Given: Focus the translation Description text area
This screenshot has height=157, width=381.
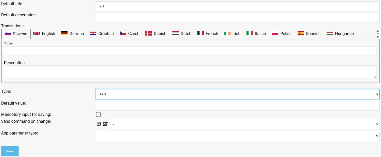Looking at the screenshot, I should pos(190,72).
